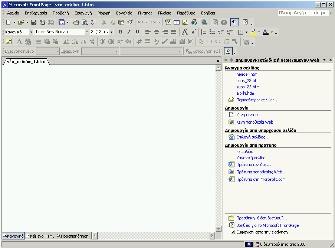This screenshot has height=248, width=335.
Task: Select the rectangular hotspot tool
Action: (x=209, y=42)
